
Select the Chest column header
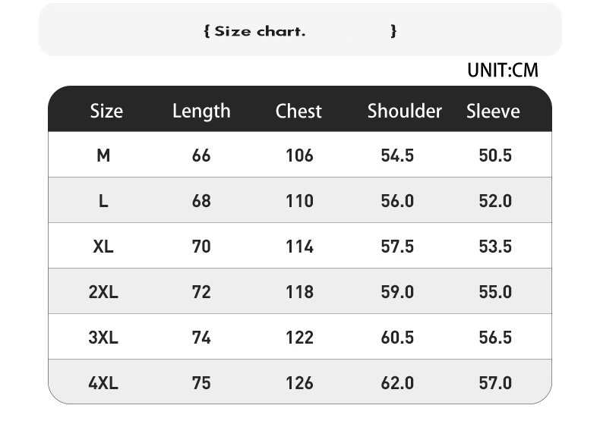298,111
